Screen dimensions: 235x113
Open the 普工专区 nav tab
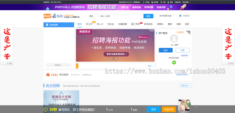[136, 24]
